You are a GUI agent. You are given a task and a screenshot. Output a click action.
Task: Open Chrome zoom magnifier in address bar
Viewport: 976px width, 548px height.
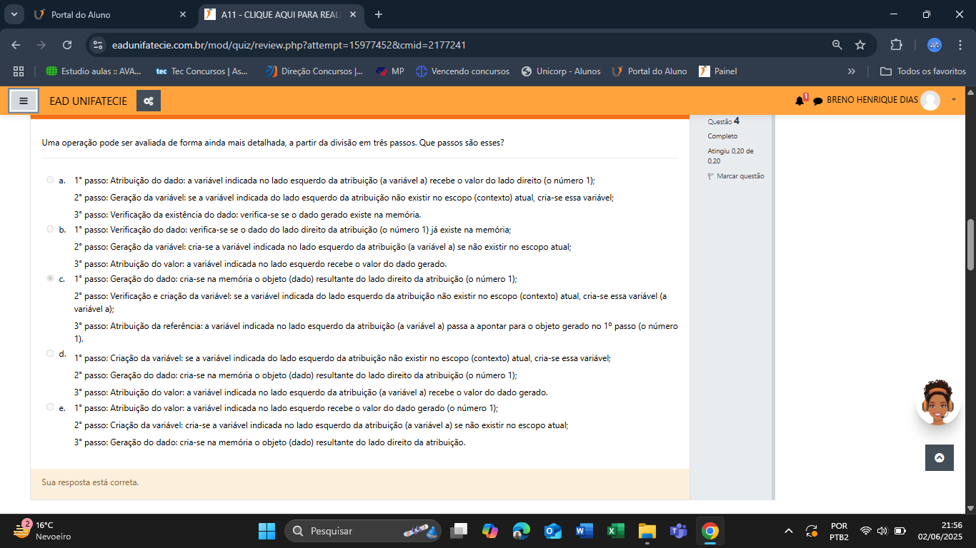pyautogui.click(x=837, y=45)
